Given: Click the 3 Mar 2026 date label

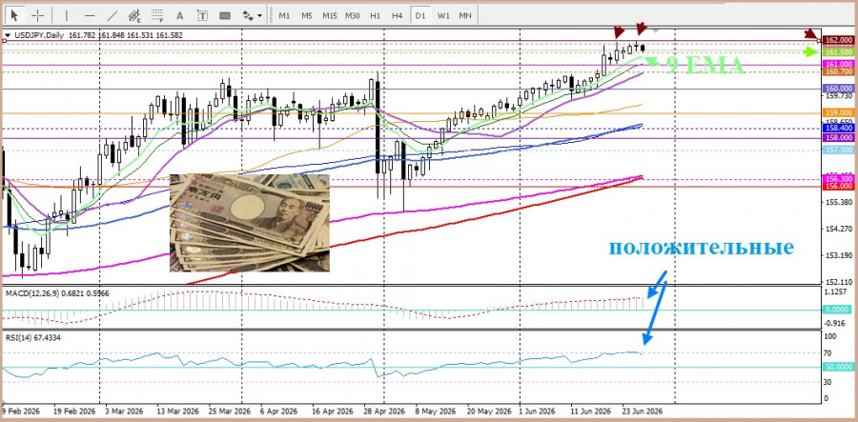Looking at the screenshot, I should point(124,411).
